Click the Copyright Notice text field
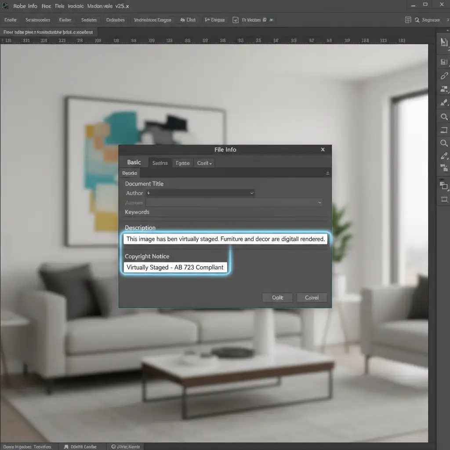 tap(175, 267)
